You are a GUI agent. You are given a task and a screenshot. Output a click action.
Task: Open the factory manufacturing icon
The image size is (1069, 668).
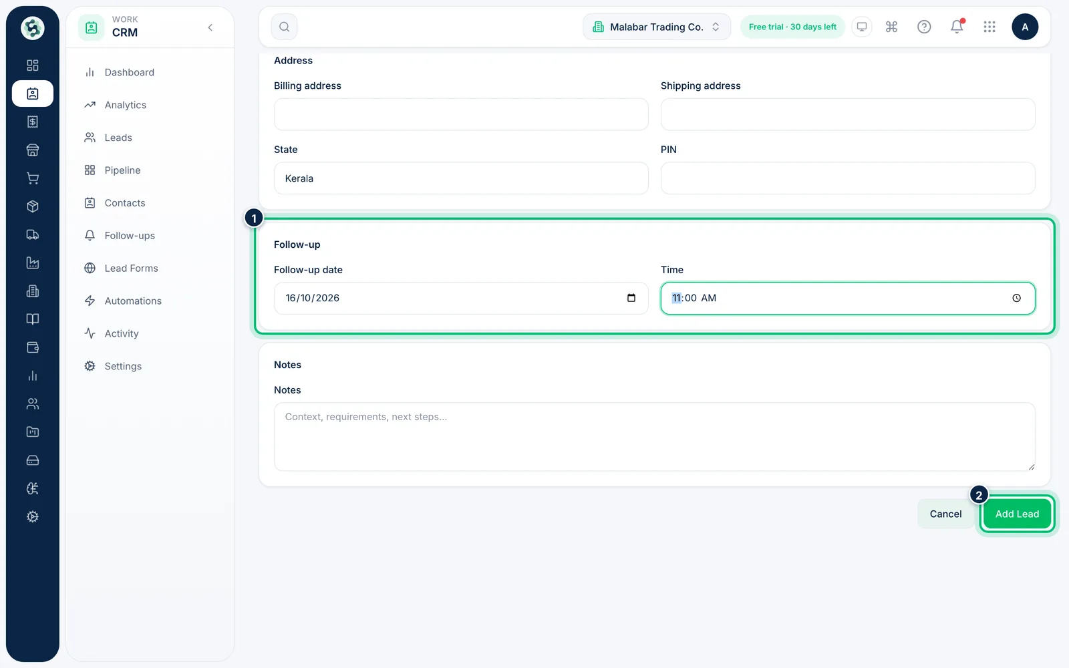32,263
